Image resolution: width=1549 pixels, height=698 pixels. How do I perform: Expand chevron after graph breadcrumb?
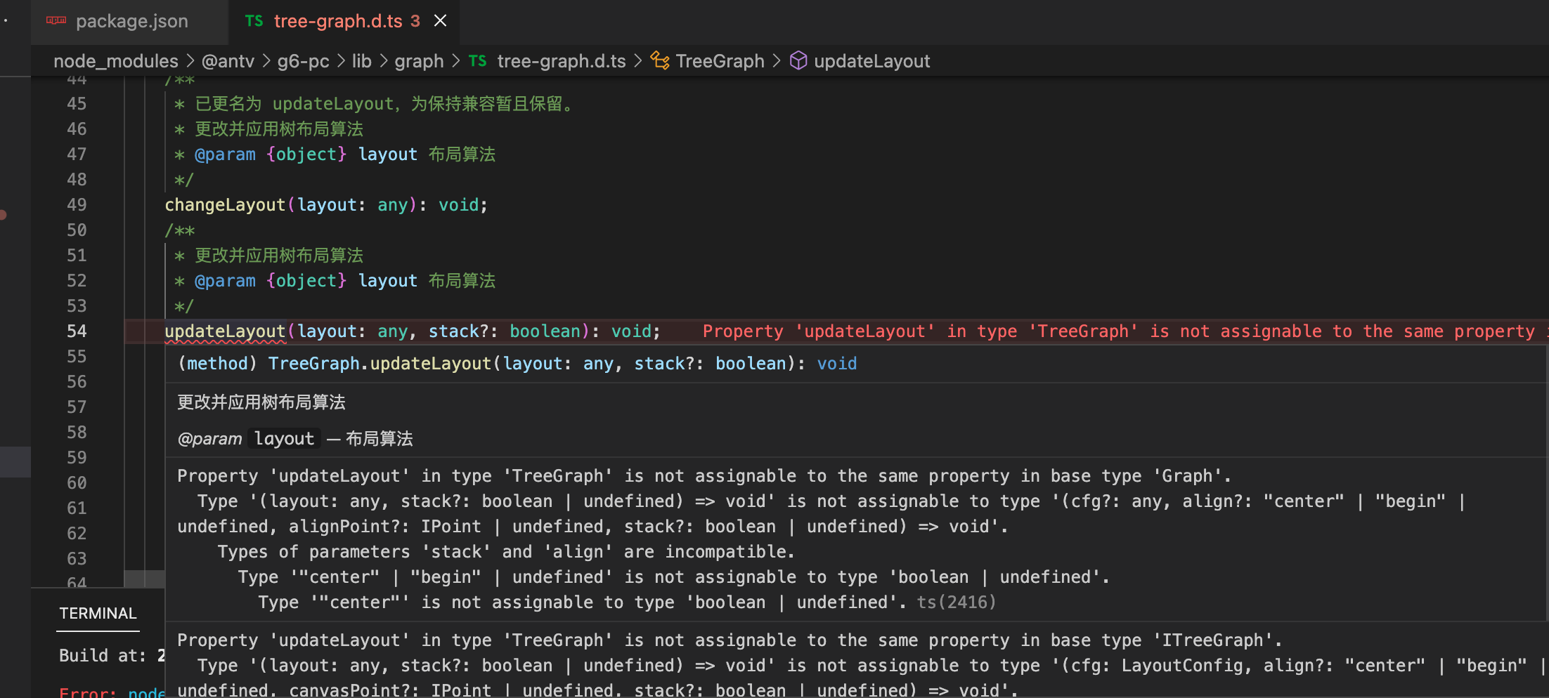tap(455, 61)
